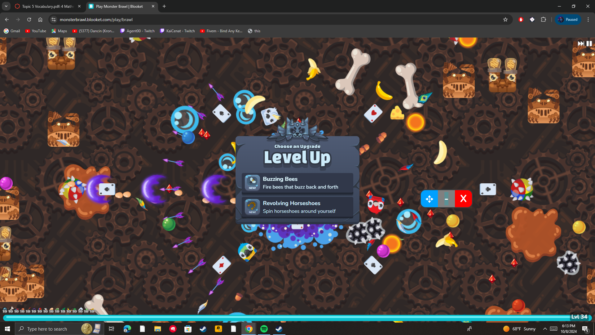Choose the Revolving Horseshoes upgrade
595x335 pixels.
(297, 207)
